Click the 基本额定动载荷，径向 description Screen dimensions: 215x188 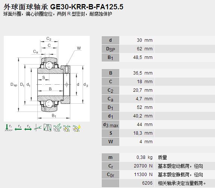coord(180,166)
